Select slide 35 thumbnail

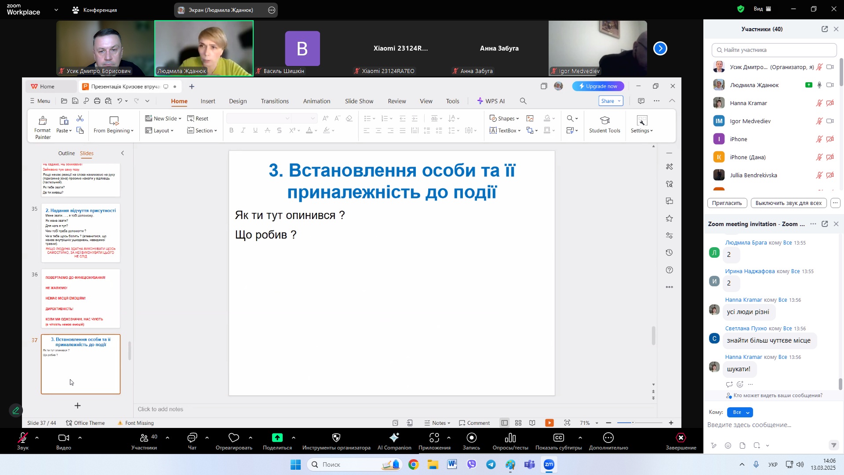(80, 233)
